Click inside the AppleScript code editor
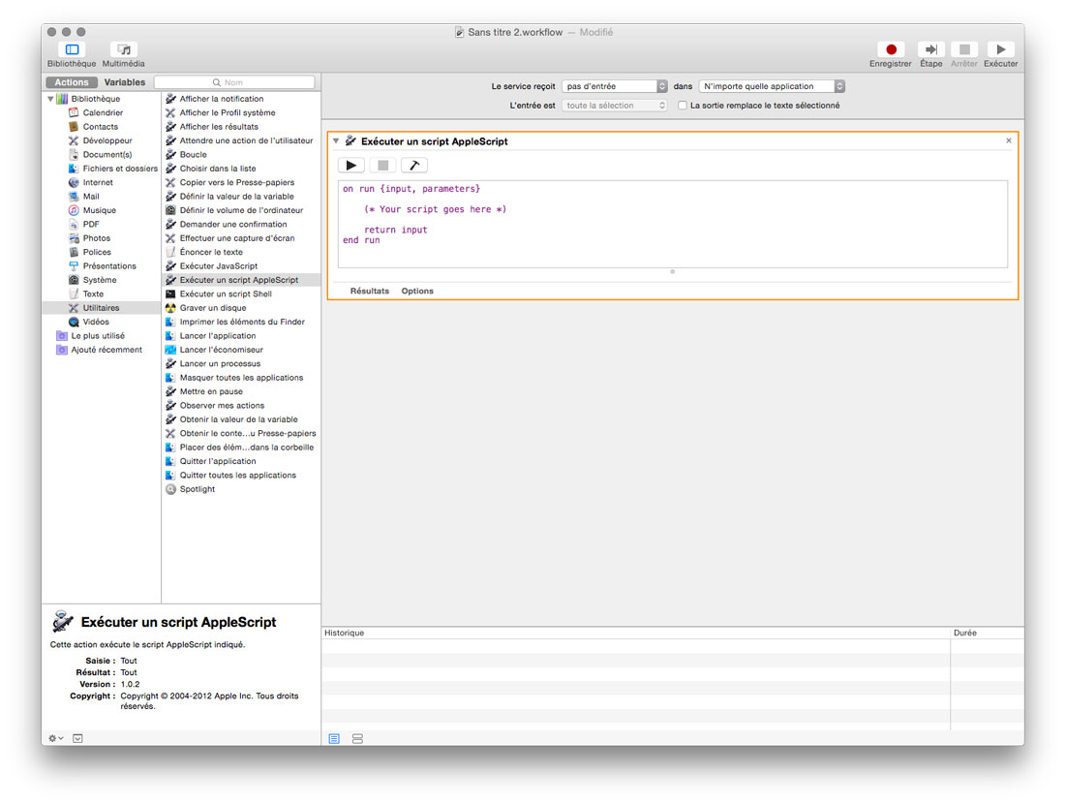 click(673, 225)
